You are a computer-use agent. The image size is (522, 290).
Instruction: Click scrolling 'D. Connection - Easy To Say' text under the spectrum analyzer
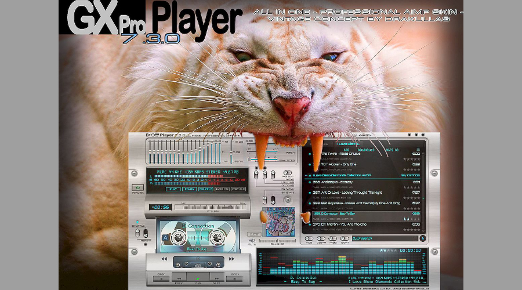pos(303,280)
